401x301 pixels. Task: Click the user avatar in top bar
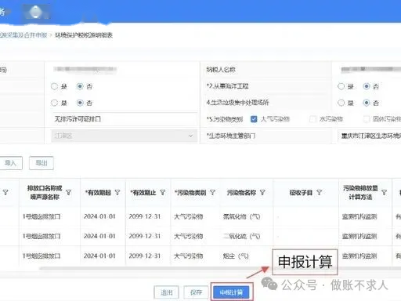tap(36, 12)
